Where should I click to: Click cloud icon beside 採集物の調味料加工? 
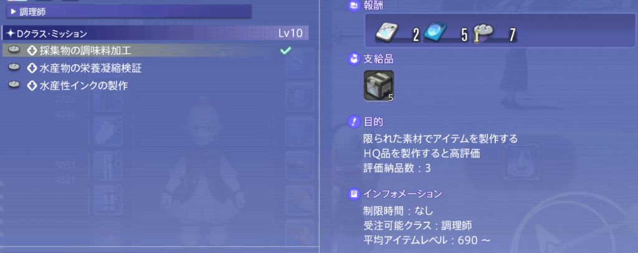14,50
